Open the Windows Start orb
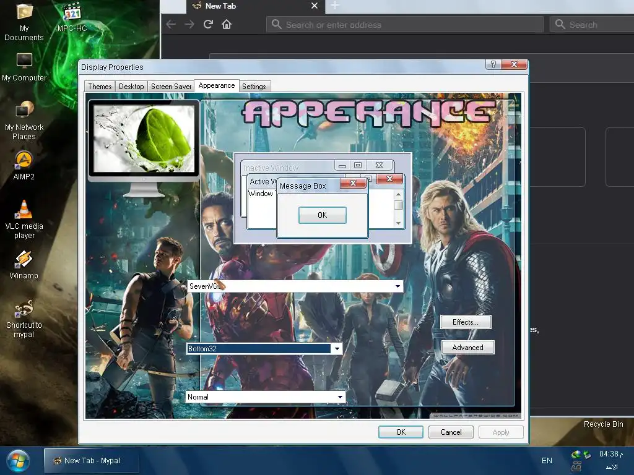 pos(17,461)
